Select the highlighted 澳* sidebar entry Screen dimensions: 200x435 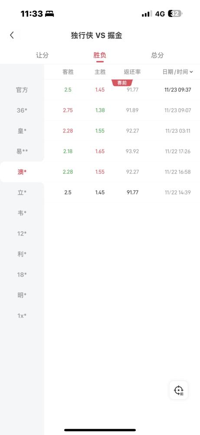(x=22, y=172)
